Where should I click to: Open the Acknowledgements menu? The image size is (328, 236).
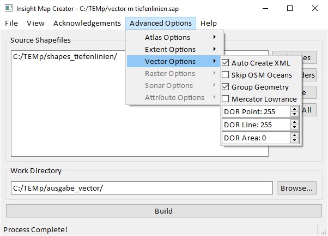[x=87, y=23]
